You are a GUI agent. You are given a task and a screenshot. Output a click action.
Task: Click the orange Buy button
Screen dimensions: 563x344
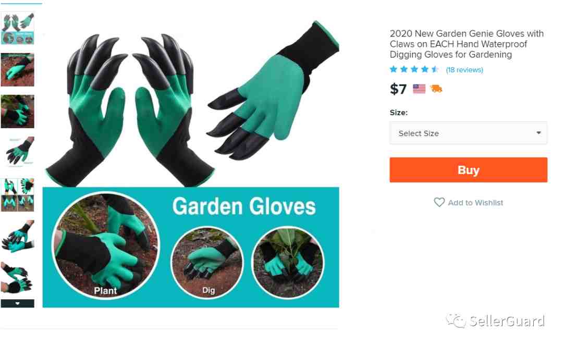click(x=468, y=170)
